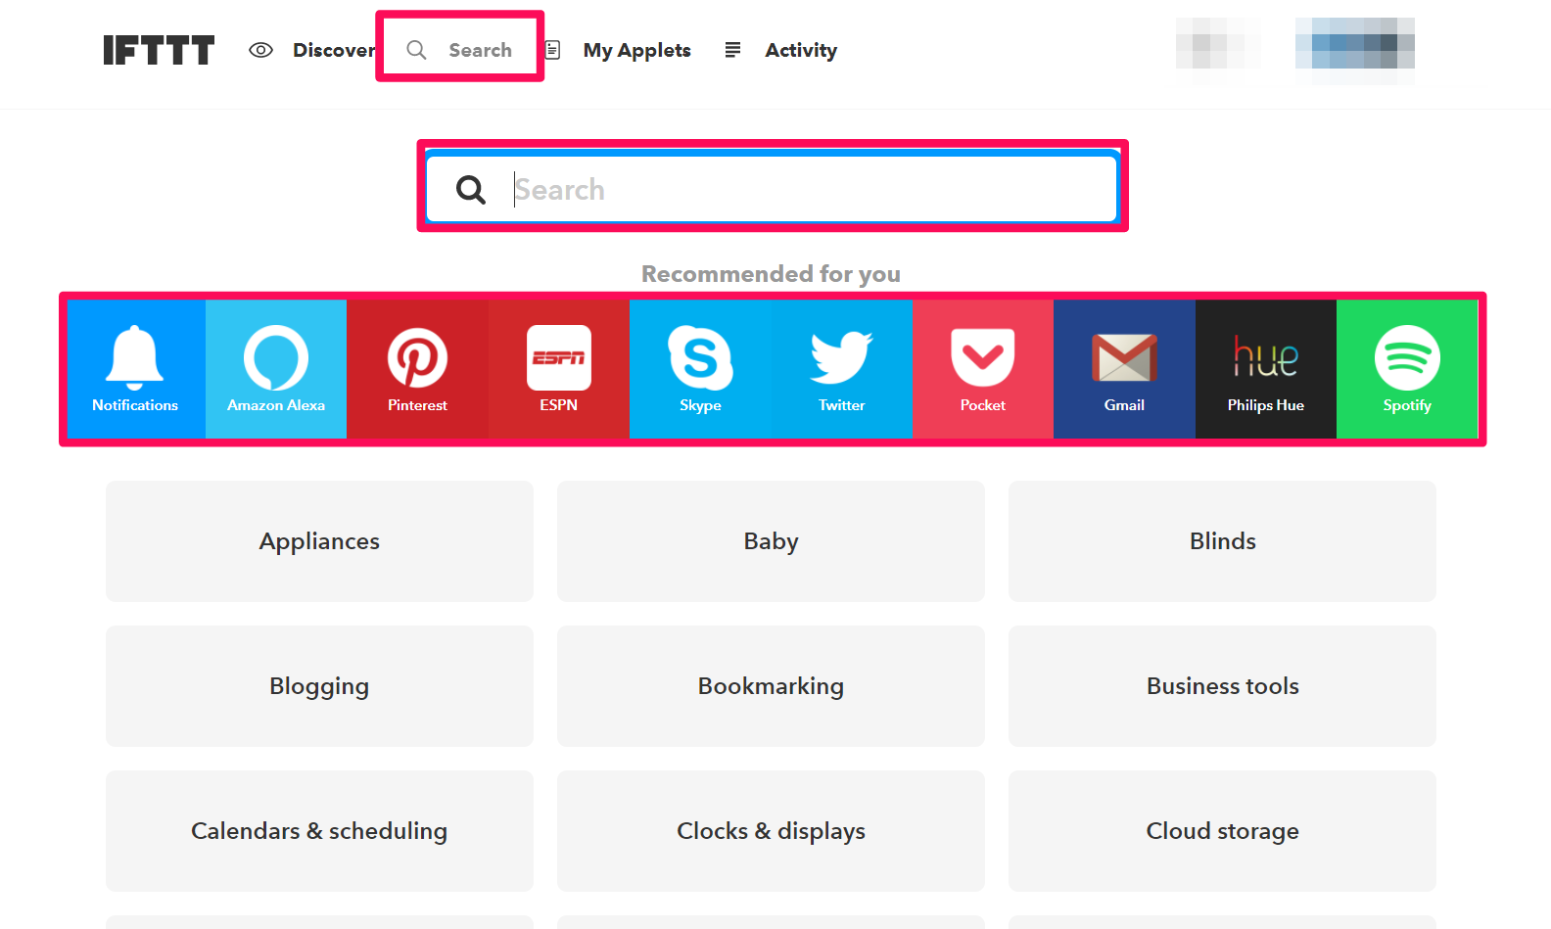Browse the Business tools category
Viewport: 1551px width, 929px height.
click(x=1222, y=686)
